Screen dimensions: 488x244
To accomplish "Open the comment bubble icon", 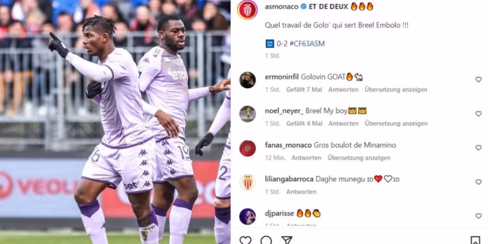I will [266, 240].
